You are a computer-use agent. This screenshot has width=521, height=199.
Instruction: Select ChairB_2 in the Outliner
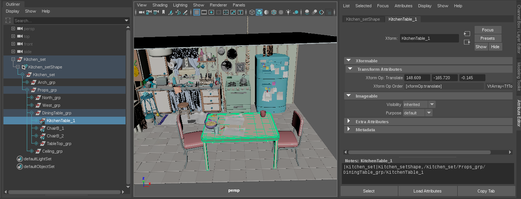55,136
